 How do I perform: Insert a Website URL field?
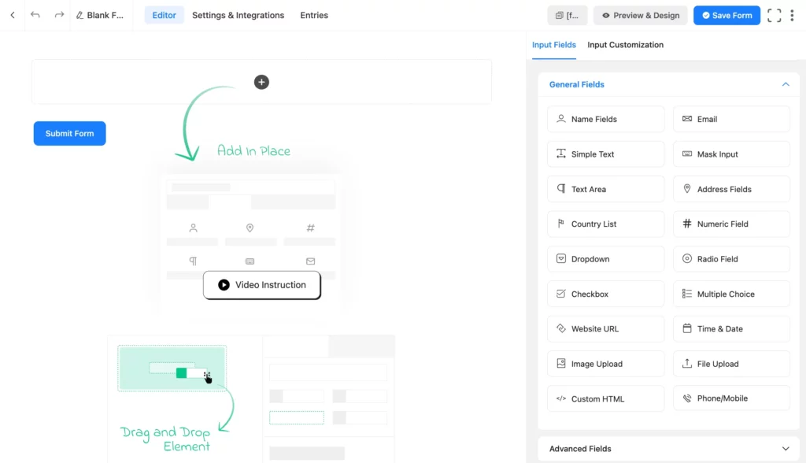[605, 328]
